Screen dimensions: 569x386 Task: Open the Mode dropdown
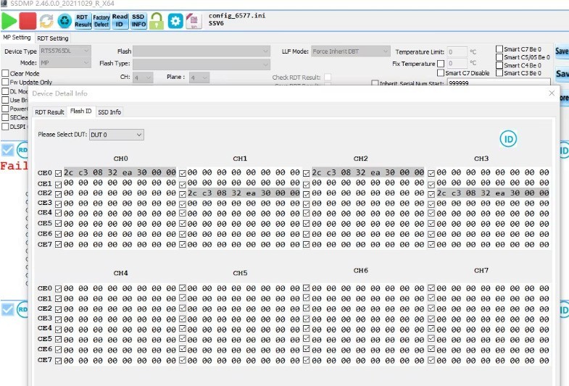tap(65, 63)
